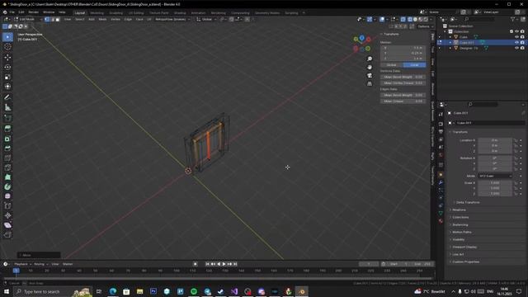This screenshot has width=528, height=297.
Task: Open the Object Data green triangle tab
Action: pos(441,213)
